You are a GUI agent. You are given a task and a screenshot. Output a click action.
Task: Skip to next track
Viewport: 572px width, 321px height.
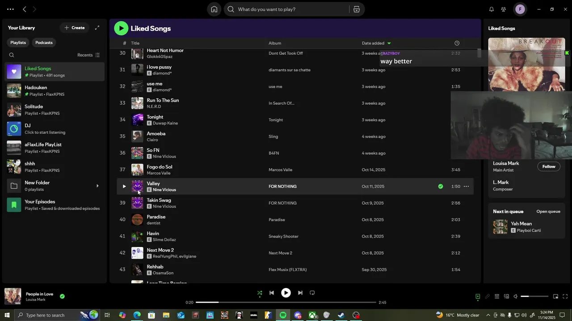[300, 293]
